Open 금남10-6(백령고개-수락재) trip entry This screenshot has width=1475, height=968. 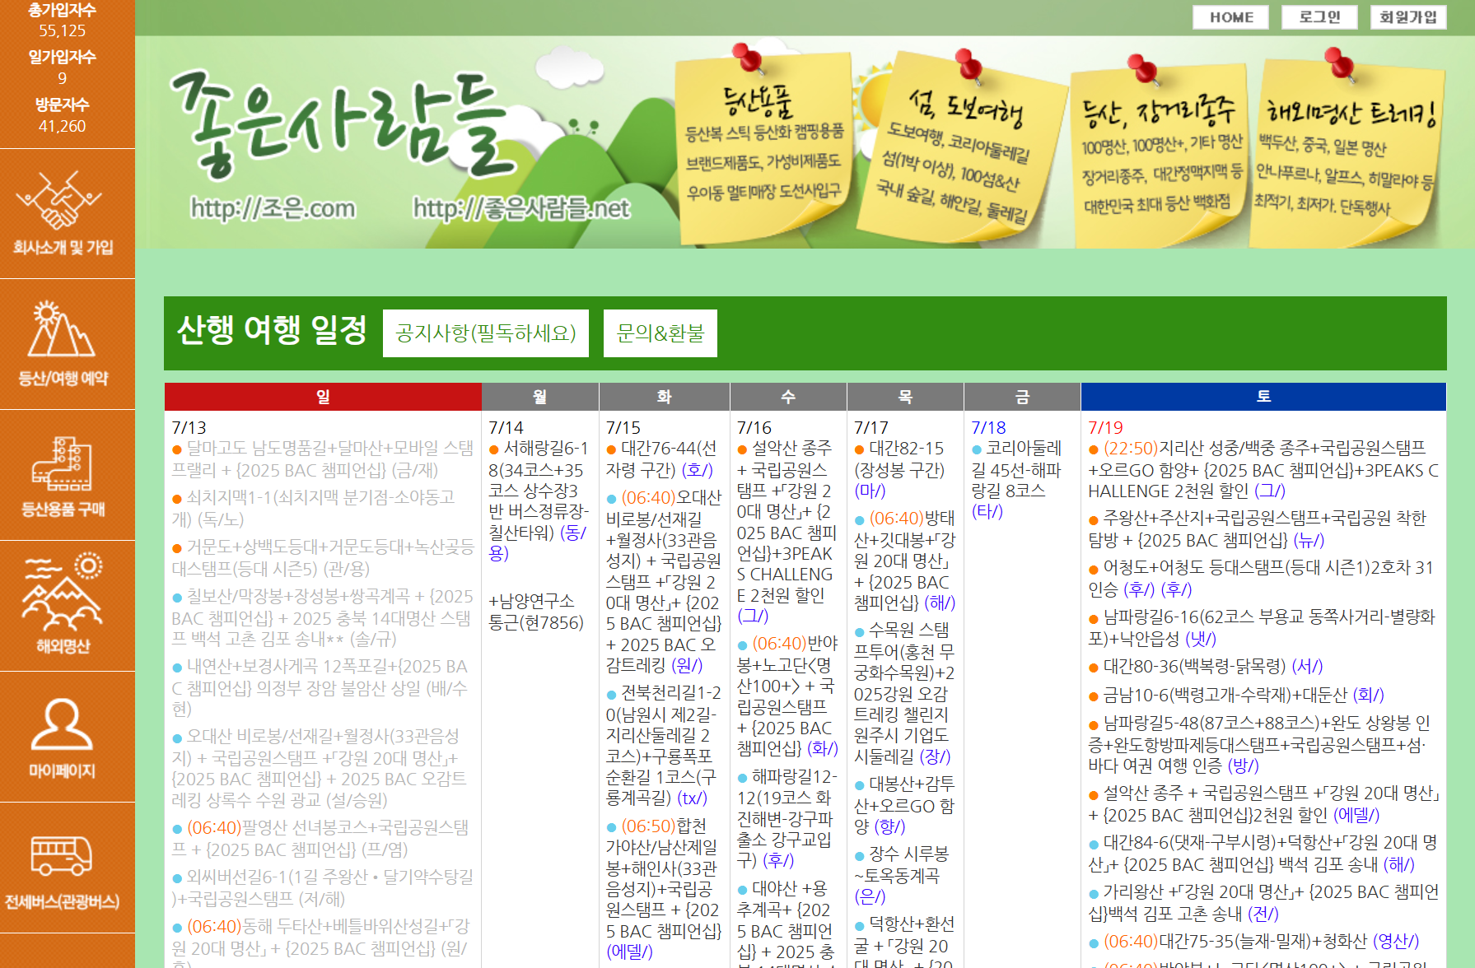[x=1236, y=695]
